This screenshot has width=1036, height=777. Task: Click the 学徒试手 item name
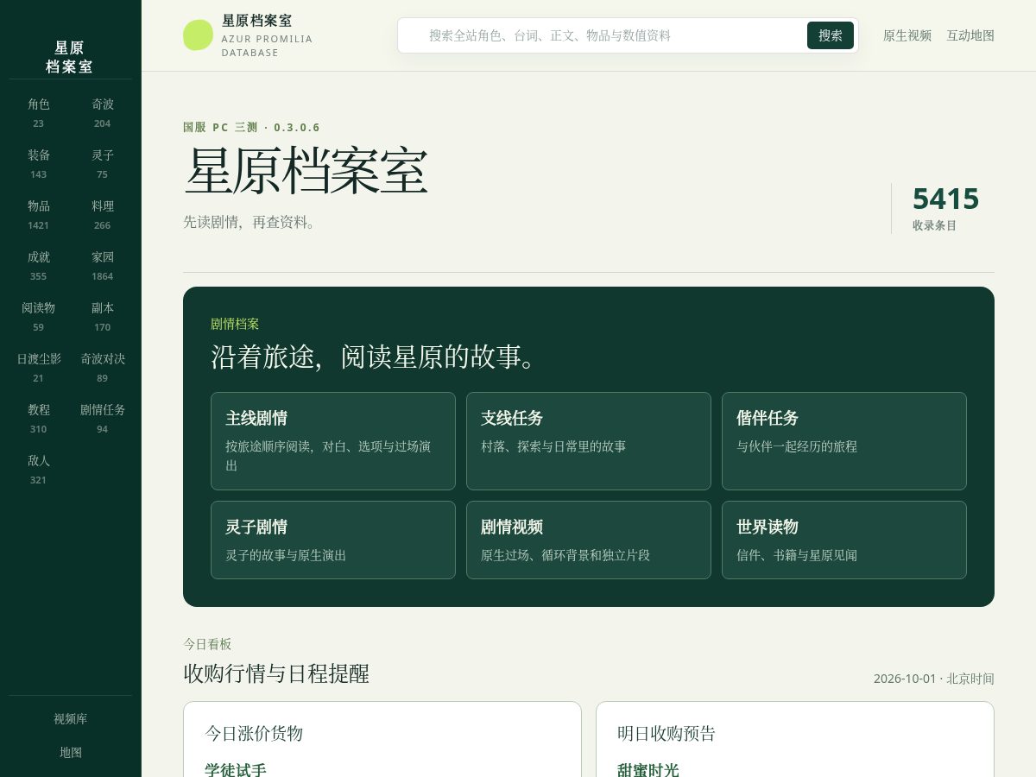pyautogui.click(x=236, y=769)
